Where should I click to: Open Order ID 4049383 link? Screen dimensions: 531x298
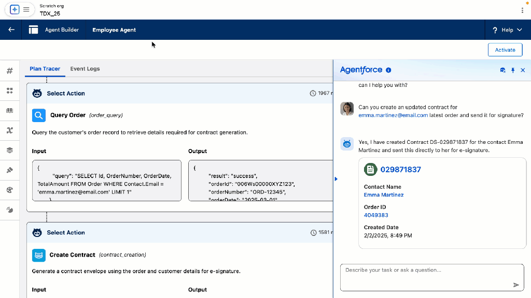coord(376,215)
